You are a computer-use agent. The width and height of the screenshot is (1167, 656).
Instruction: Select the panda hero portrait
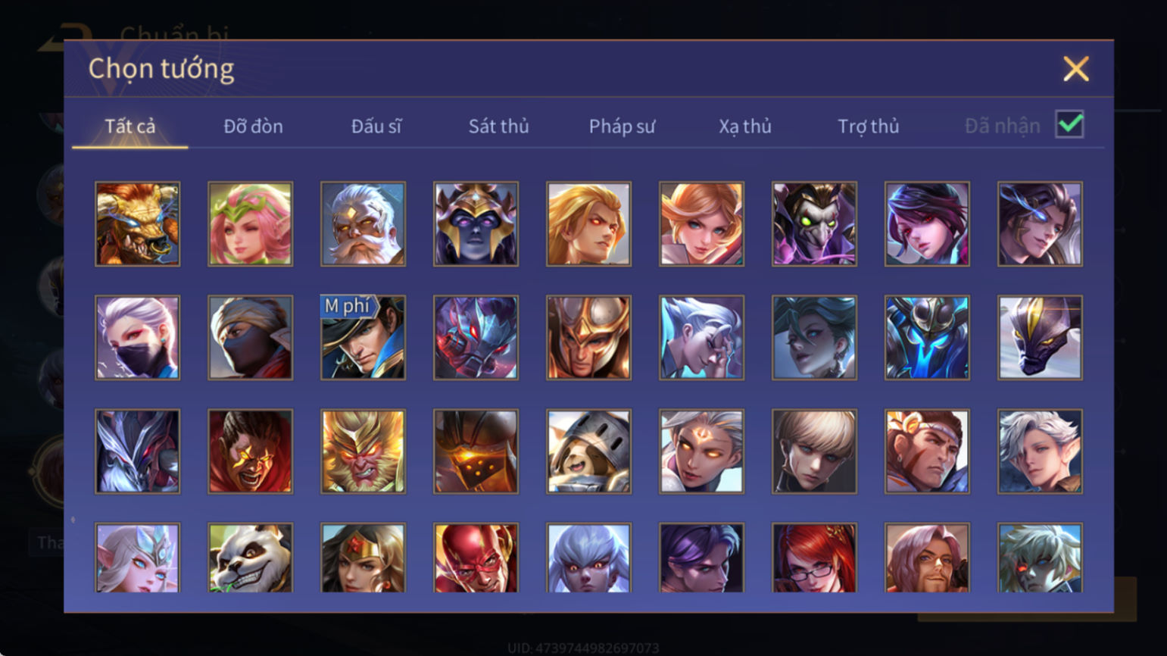tap(250, 558)
